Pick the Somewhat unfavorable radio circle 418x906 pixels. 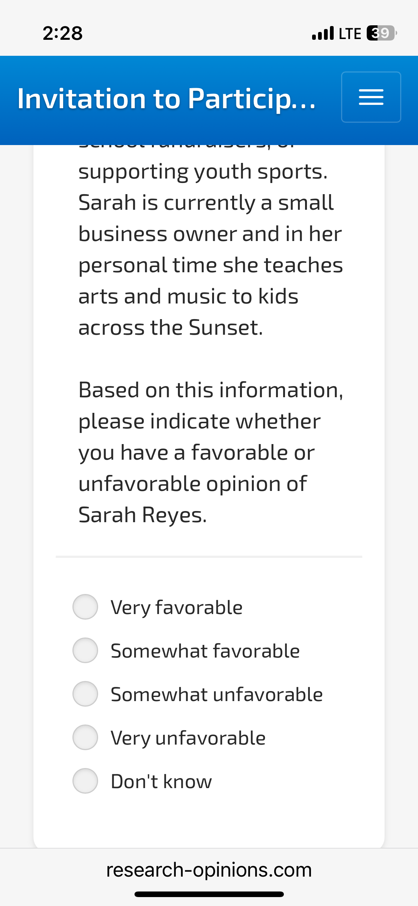(x=85, y=694)
